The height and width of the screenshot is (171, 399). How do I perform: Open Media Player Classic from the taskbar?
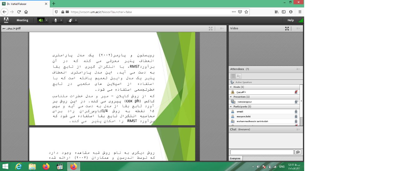click(x=60, y=167)
